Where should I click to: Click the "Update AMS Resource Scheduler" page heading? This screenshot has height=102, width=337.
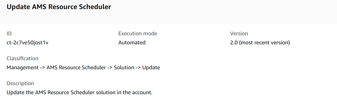59,7
